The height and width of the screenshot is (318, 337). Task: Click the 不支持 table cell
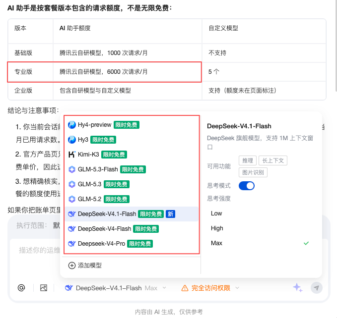point(264,53)
